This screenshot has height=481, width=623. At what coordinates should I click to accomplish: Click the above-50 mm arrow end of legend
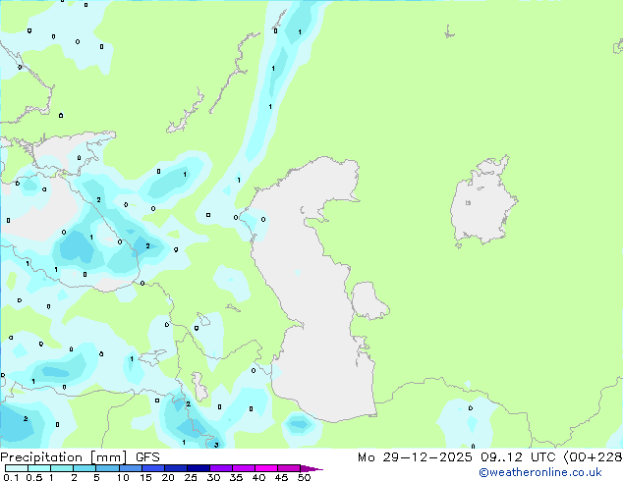[311, 468]
